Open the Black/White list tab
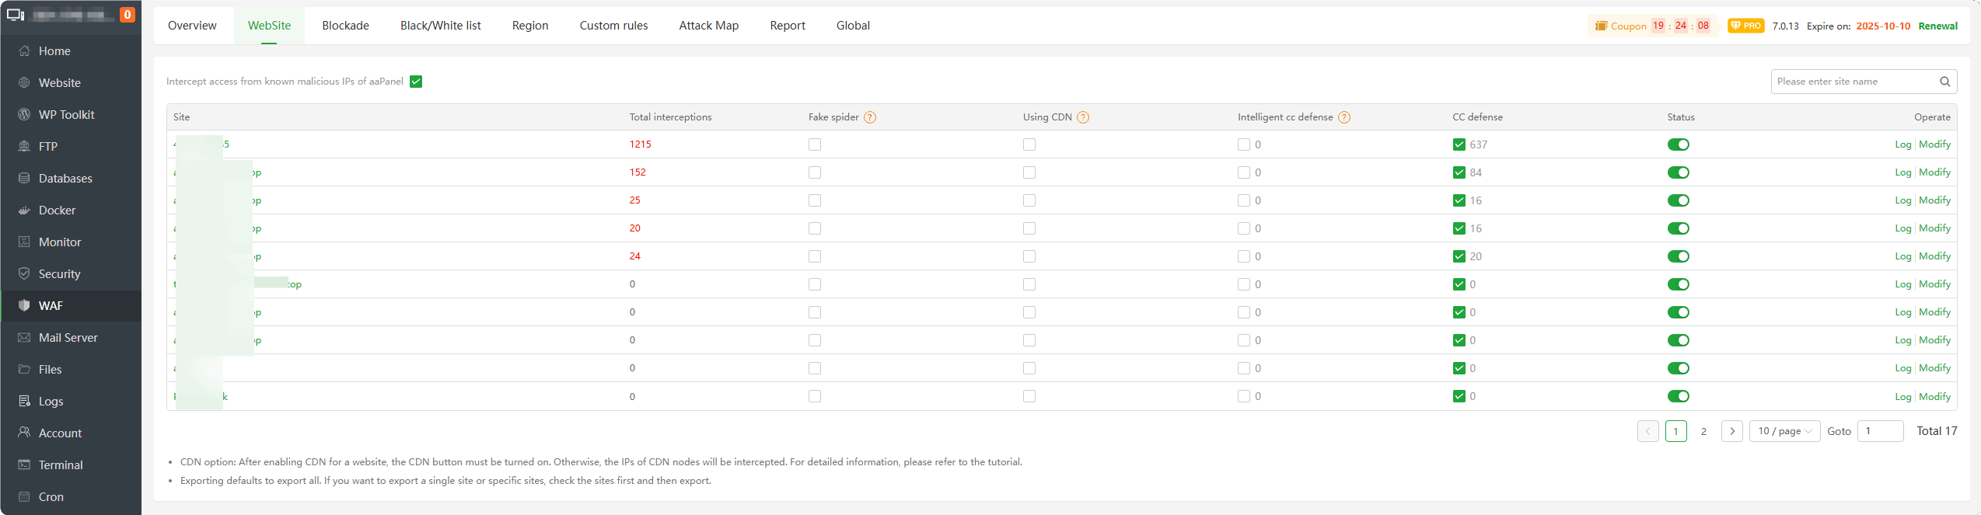The image size is (1981, 515). [440, 26]
